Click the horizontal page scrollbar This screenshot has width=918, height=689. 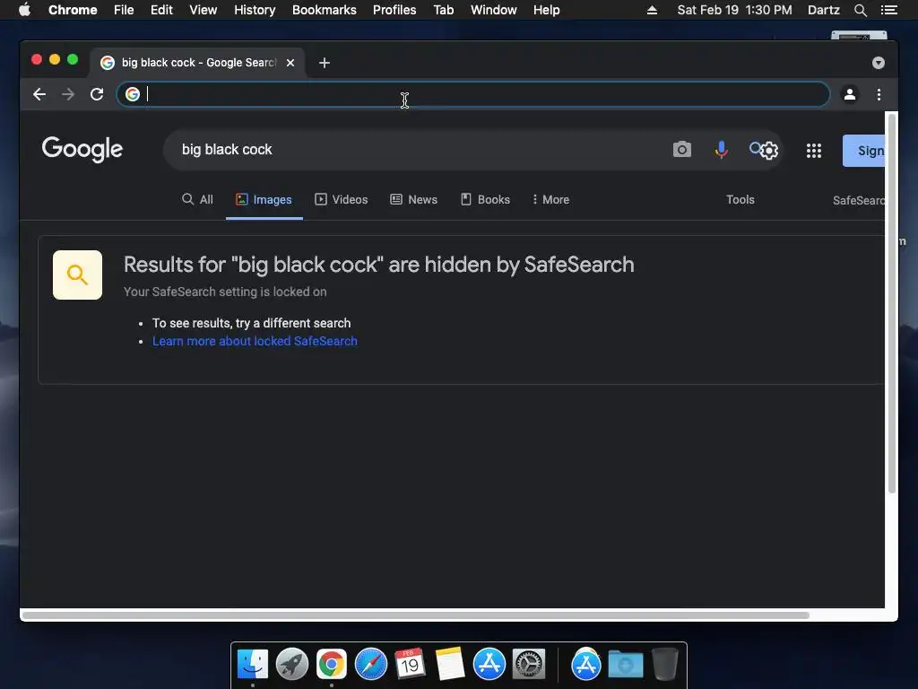(416, 615)
